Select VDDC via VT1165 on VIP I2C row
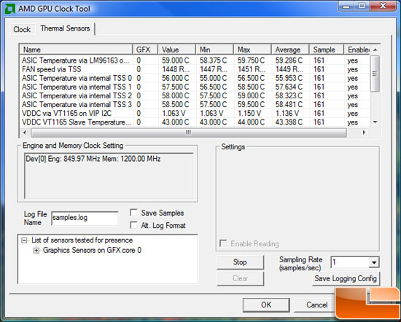Viewport: 401px width, 322px height. (195, 113)
